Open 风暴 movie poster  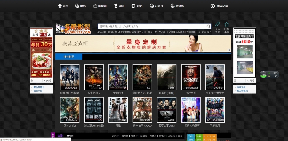(118, 110)
